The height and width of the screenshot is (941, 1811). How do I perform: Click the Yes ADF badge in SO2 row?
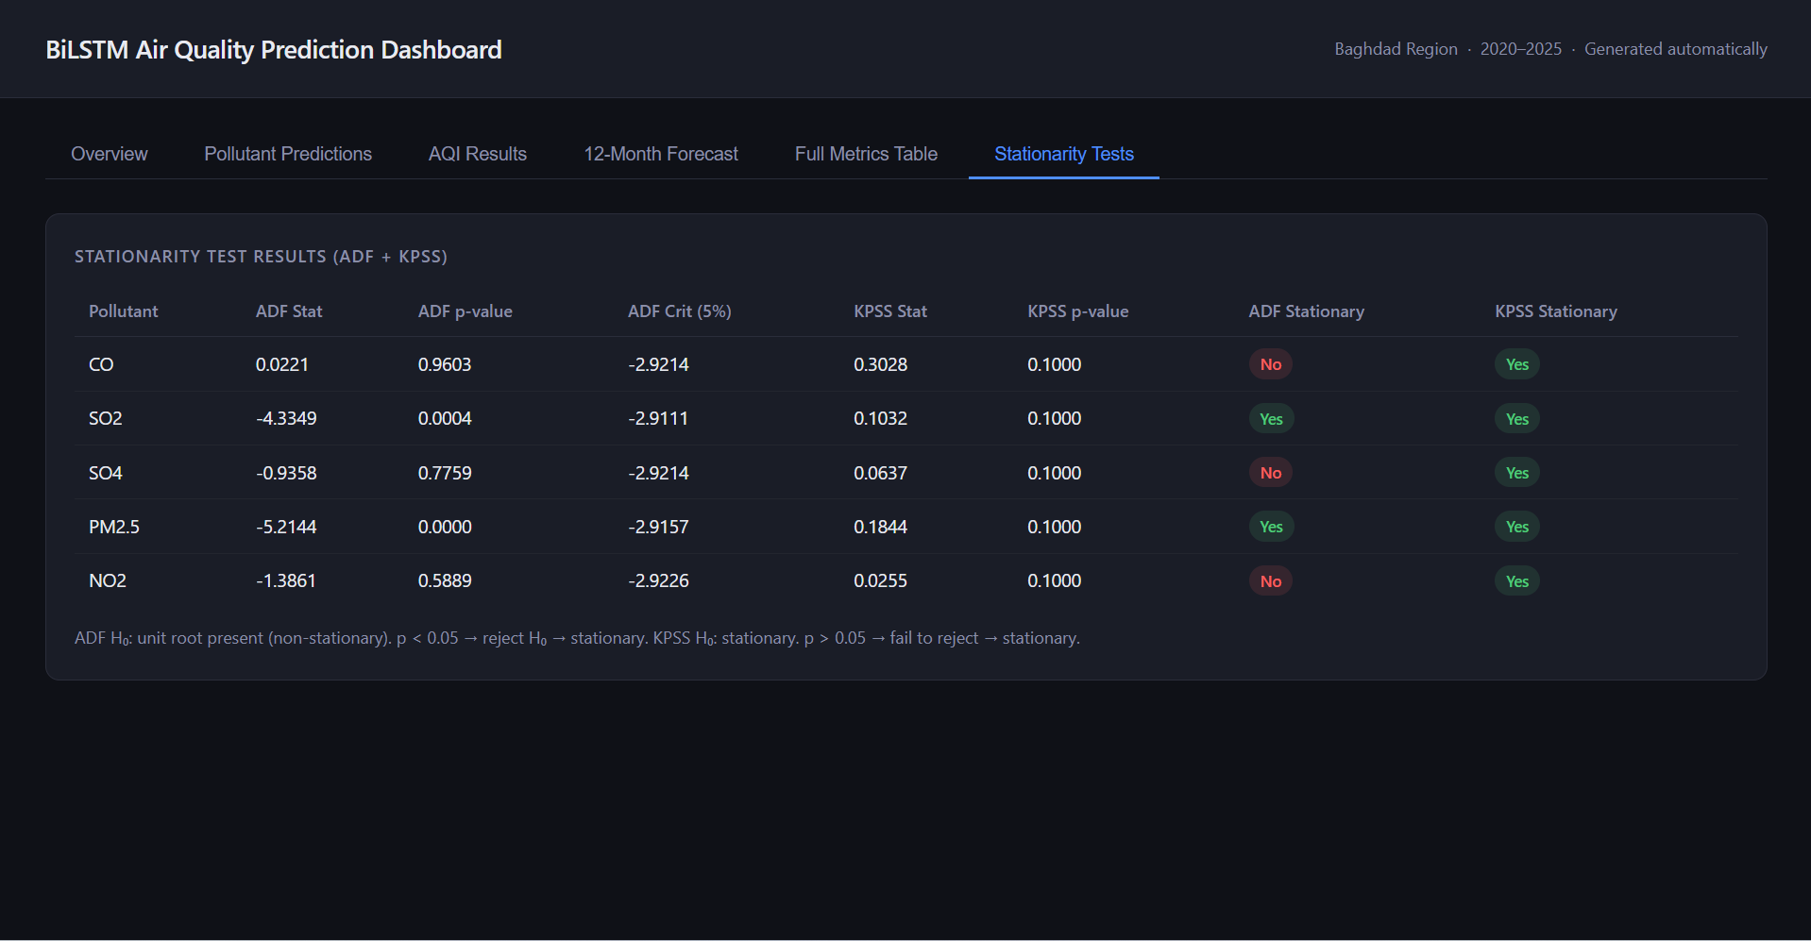1271,419
